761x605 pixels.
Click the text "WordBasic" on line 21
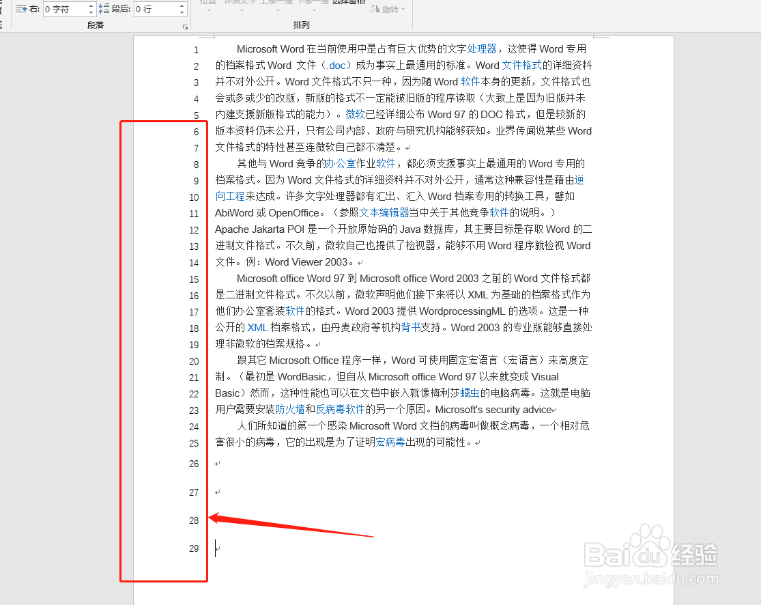tap(302, 378)
